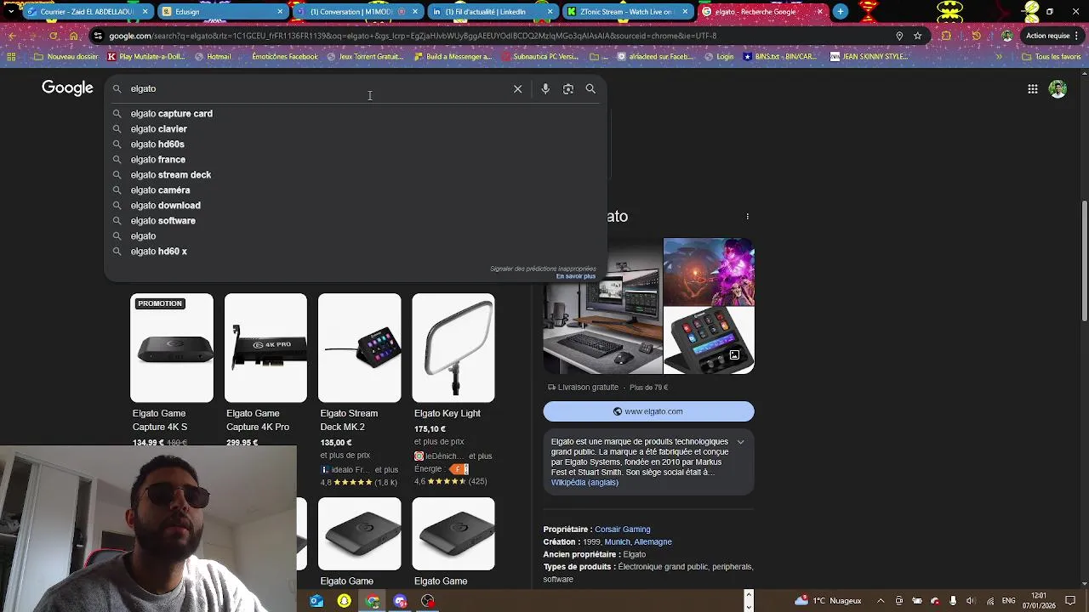1089x612 pixels.
Task: Click the Google logo
Action: 67,88
